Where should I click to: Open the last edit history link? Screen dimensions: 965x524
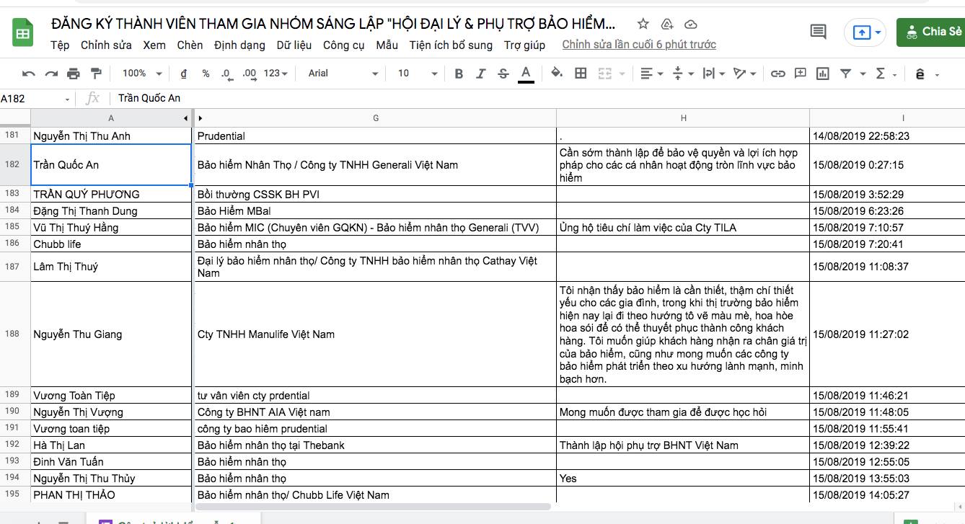pos(639,45)
